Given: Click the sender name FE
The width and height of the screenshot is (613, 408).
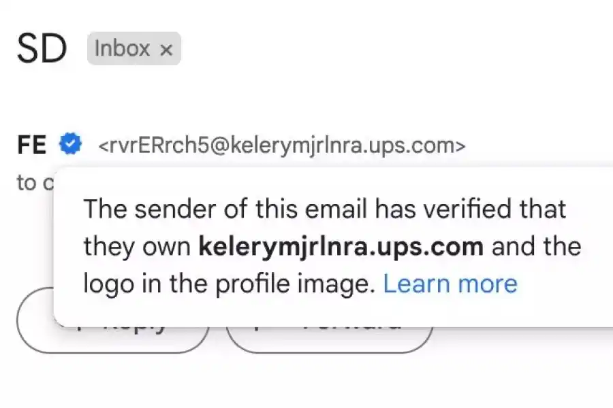Looking at the screenshot, I should [32, 144].
